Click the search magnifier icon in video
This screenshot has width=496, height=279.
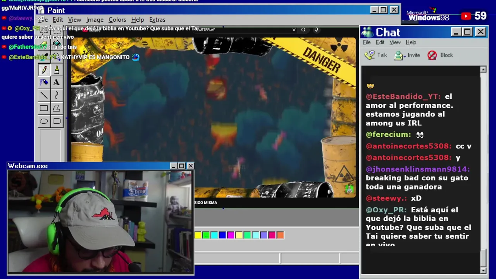point(303,30)
